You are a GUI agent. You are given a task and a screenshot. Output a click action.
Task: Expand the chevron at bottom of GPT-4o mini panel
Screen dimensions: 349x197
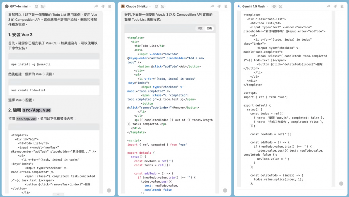(58, 194)
